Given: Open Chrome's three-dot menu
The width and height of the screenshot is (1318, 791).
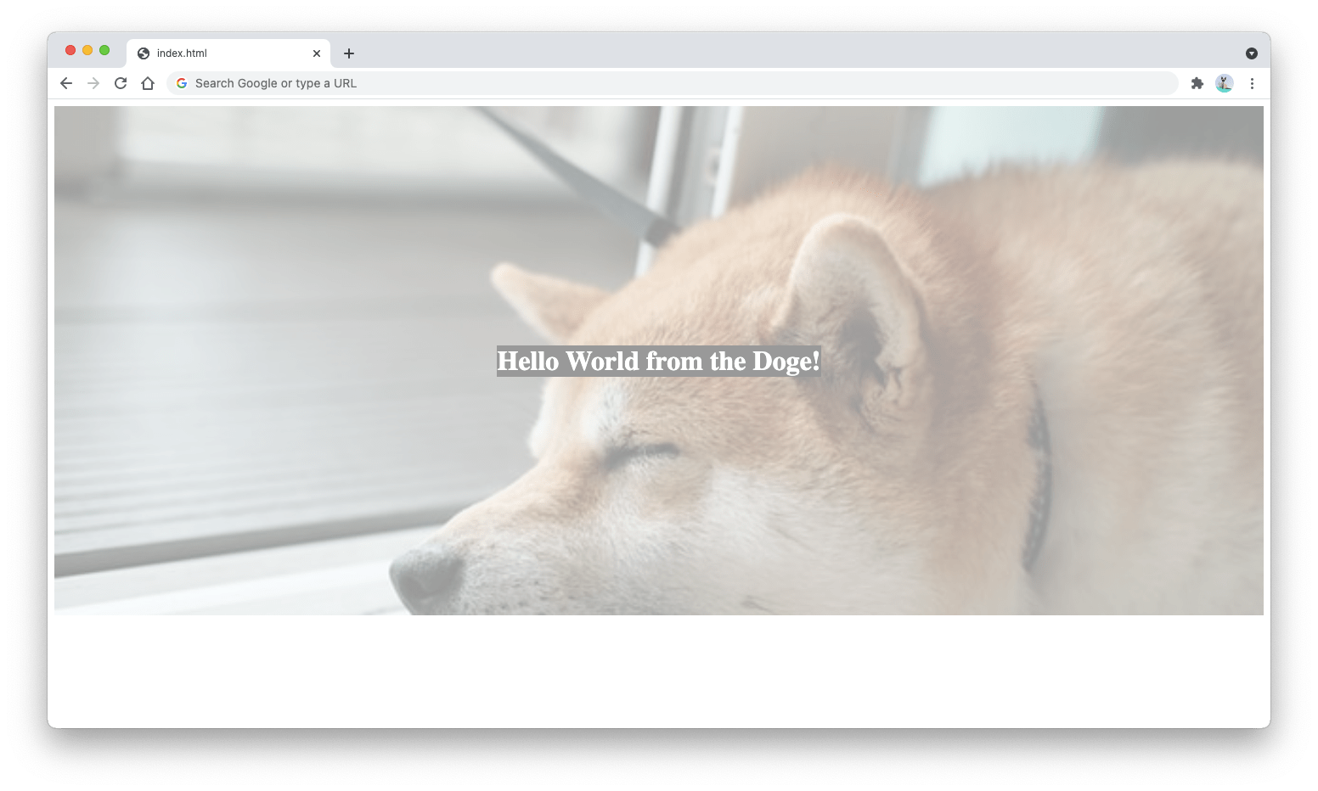Looking at the screenshot, I should coord(1252,83).
